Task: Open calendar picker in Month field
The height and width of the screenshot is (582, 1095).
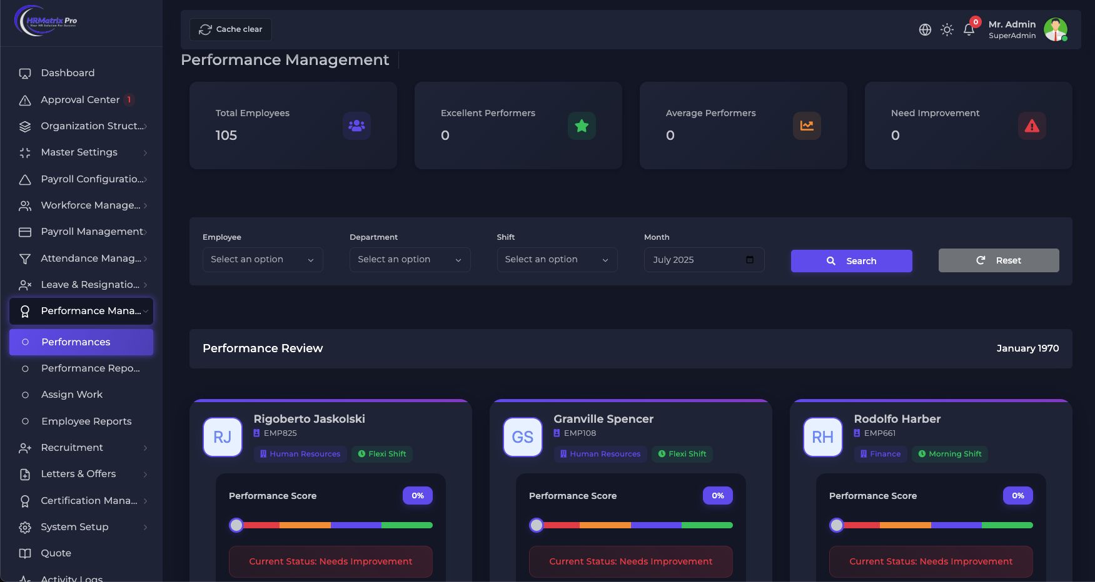Action: click(x=750, y=260)
